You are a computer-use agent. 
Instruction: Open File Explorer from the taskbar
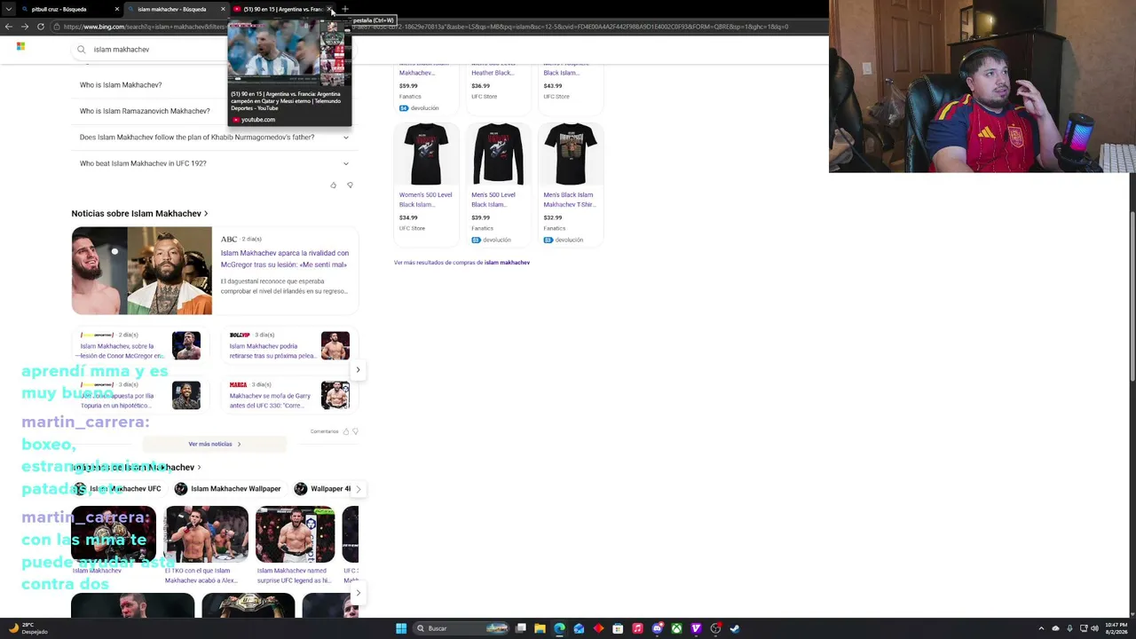(540, 628)
